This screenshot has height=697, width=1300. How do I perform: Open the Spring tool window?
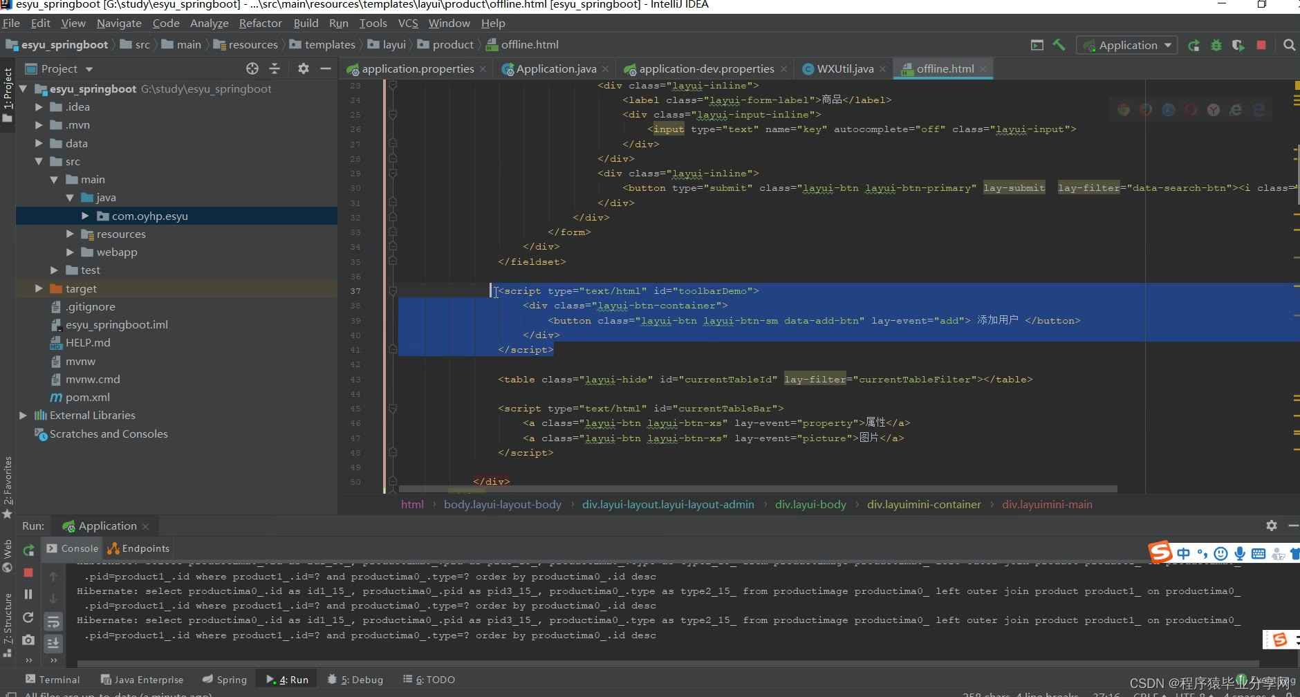click(224, 680)
